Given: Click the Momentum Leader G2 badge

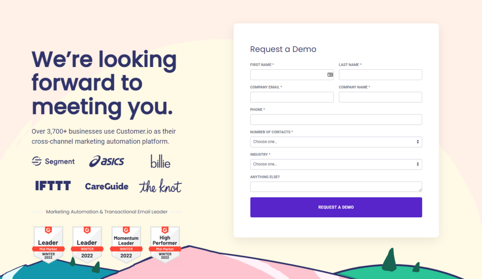Looking at the screenshot, I should click(126, 244).
